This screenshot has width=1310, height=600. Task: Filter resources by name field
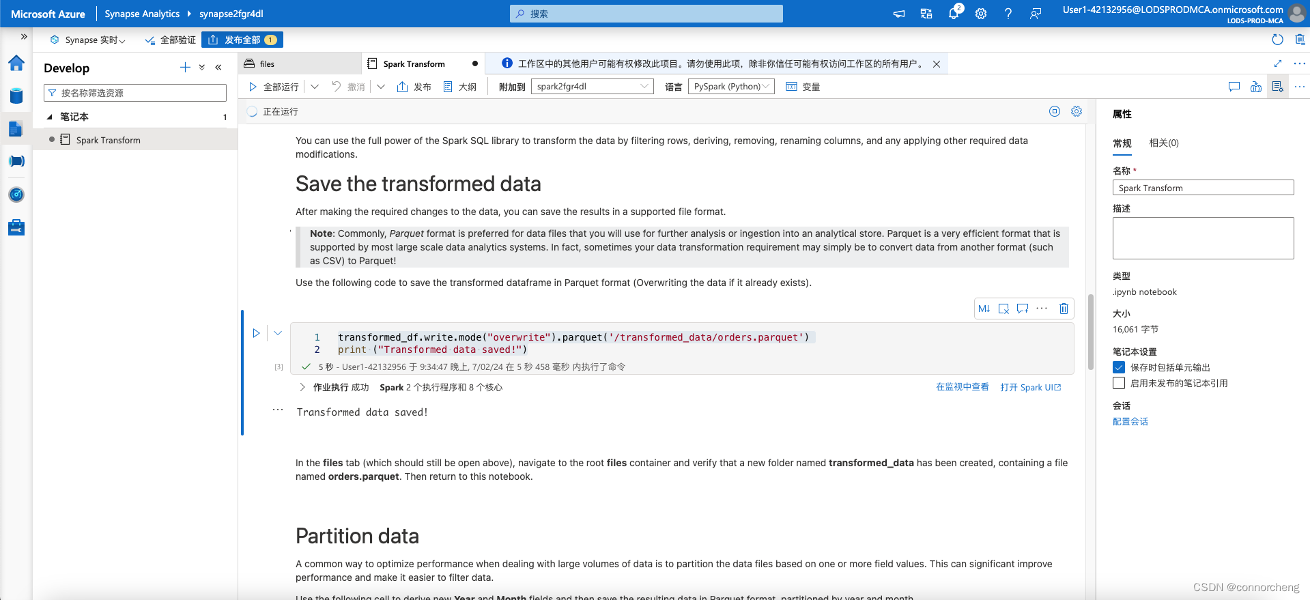click(135, 93)
